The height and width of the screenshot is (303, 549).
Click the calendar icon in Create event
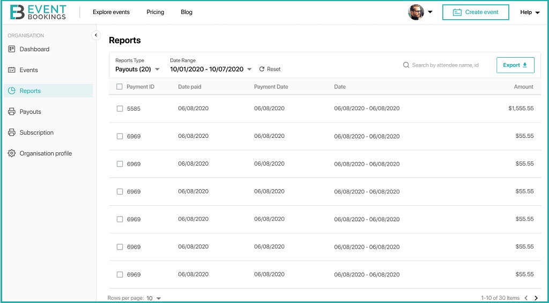pyautogui.click(x=457, y=12)
